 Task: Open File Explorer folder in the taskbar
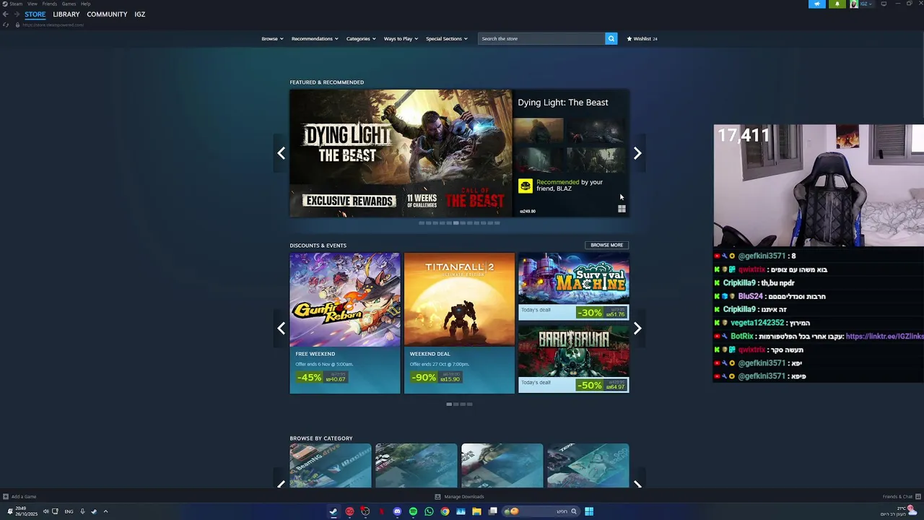[476, 511]
